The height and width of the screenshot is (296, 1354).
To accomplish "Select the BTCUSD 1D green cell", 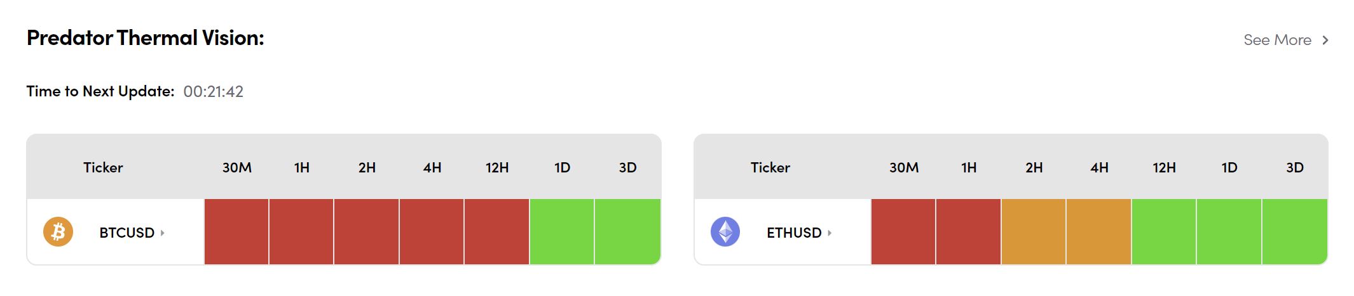I will (x=562, y=231).
